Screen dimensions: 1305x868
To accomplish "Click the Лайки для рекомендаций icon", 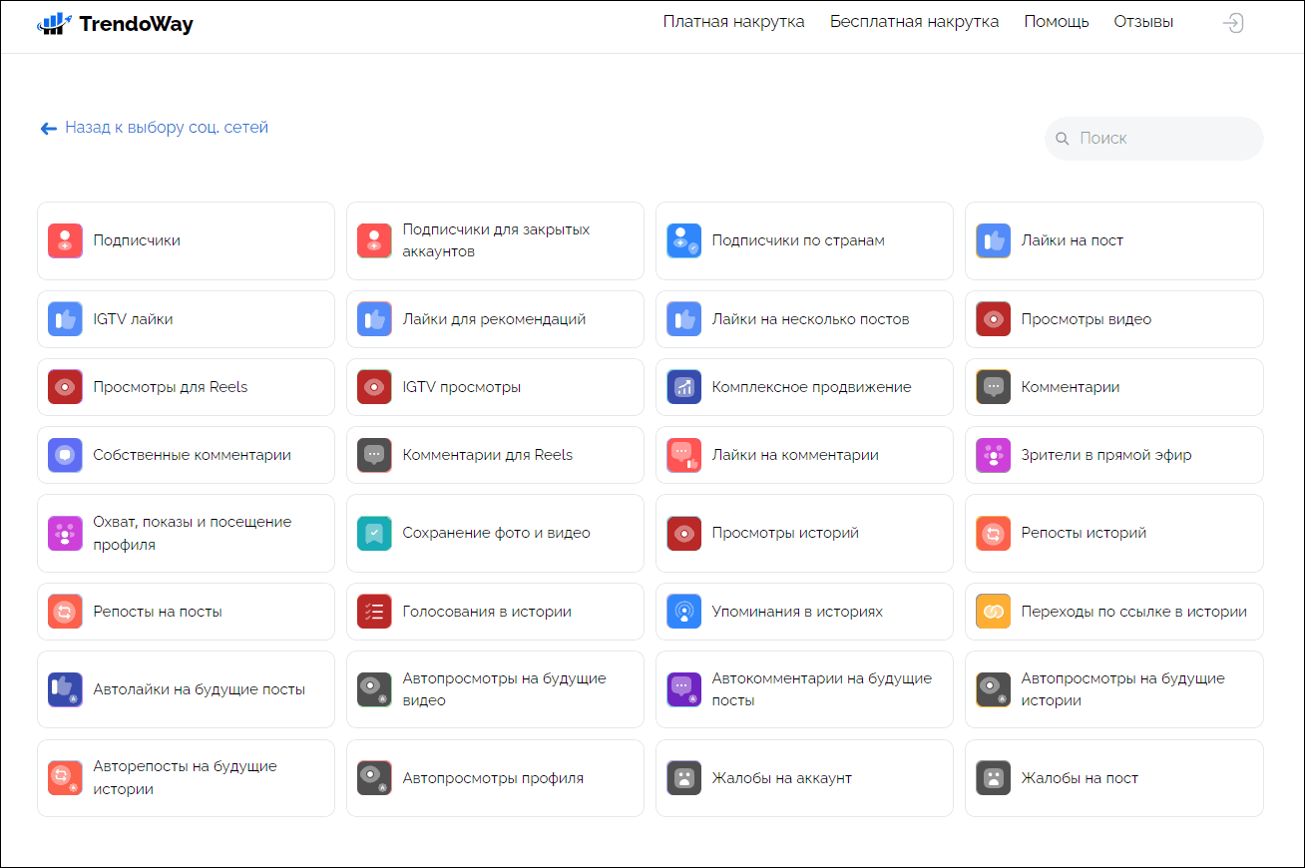I will pyautogui.click(x=374, y=319).
